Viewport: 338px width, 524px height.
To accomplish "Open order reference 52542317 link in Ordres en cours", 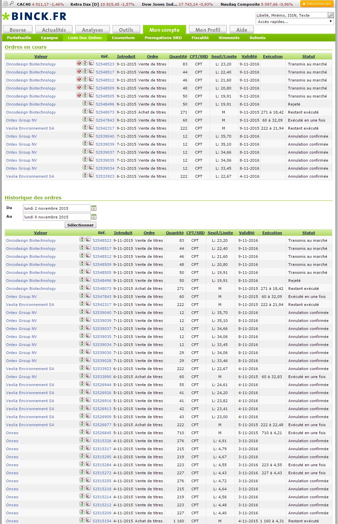I will (105, 128).
